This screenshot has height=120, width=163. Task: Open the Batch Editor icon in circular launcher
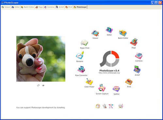click(x=123, y=33)
